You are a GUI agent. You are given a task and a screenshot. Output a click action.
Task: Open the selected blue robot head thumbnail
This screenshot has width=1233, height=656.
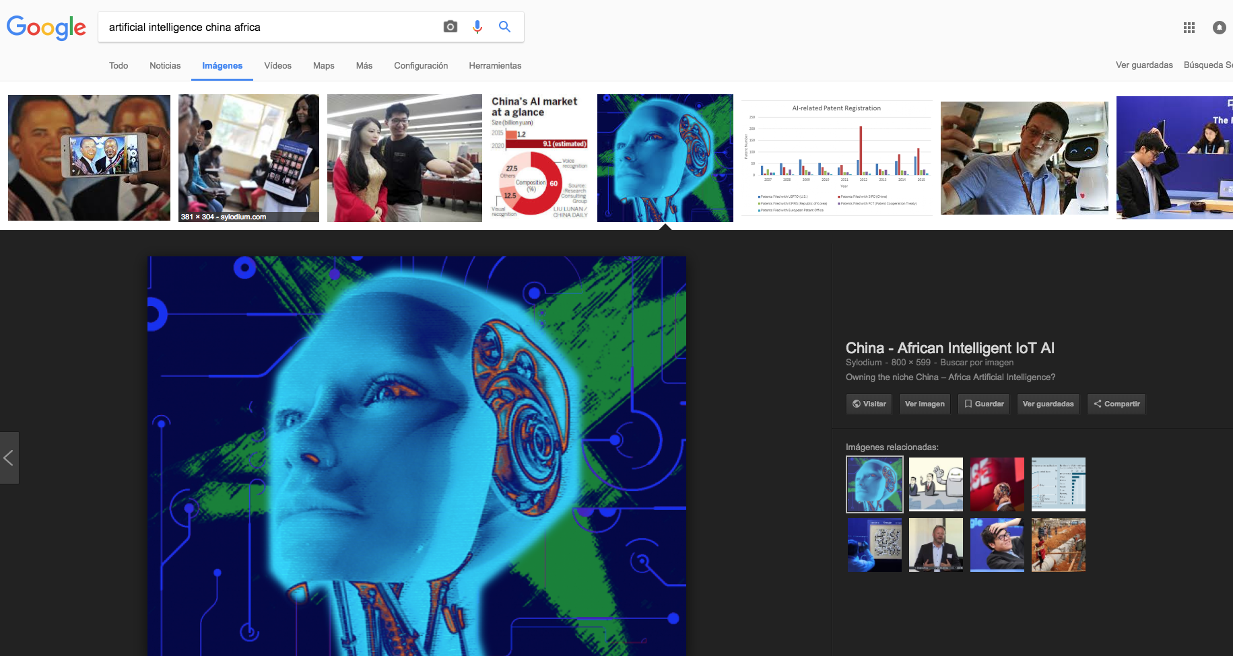[x=665, y=158]
